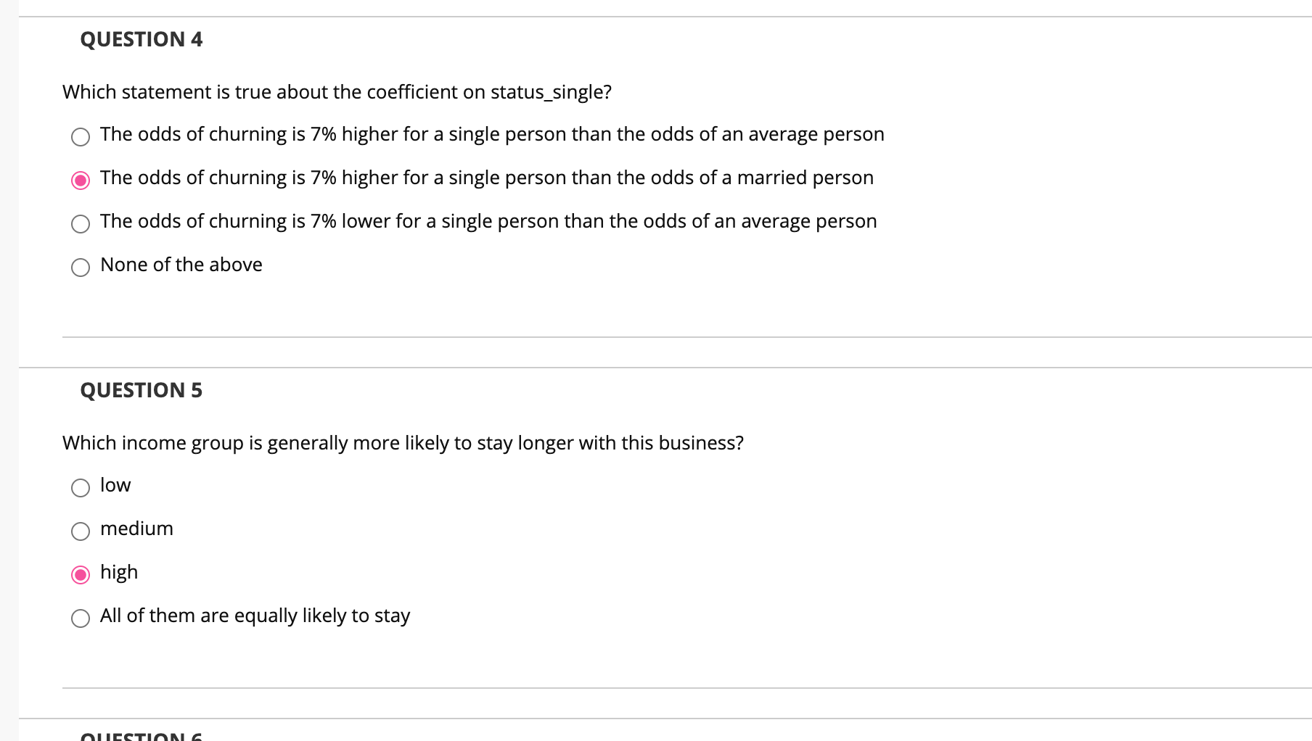1312x741 pixels.
Task: Choose 'low' income group answer
Action: point(81,488)
